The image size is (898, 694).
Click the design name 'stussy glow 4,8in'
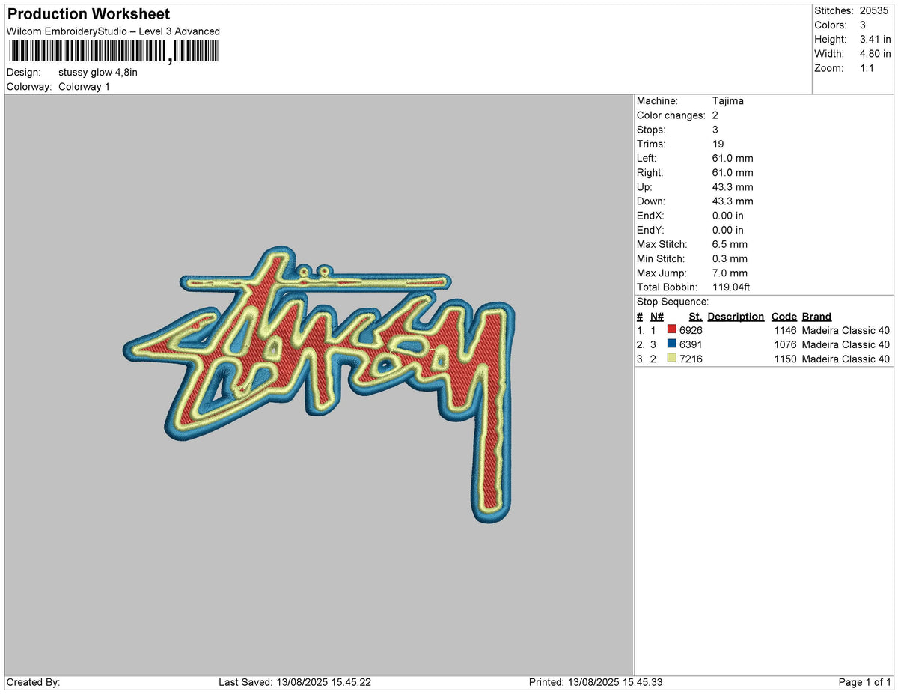(x=98, y=73)
